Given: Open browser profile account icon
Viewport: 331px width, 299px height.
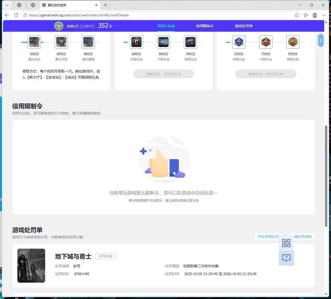Looking at the screenshot, I should 315,15.
